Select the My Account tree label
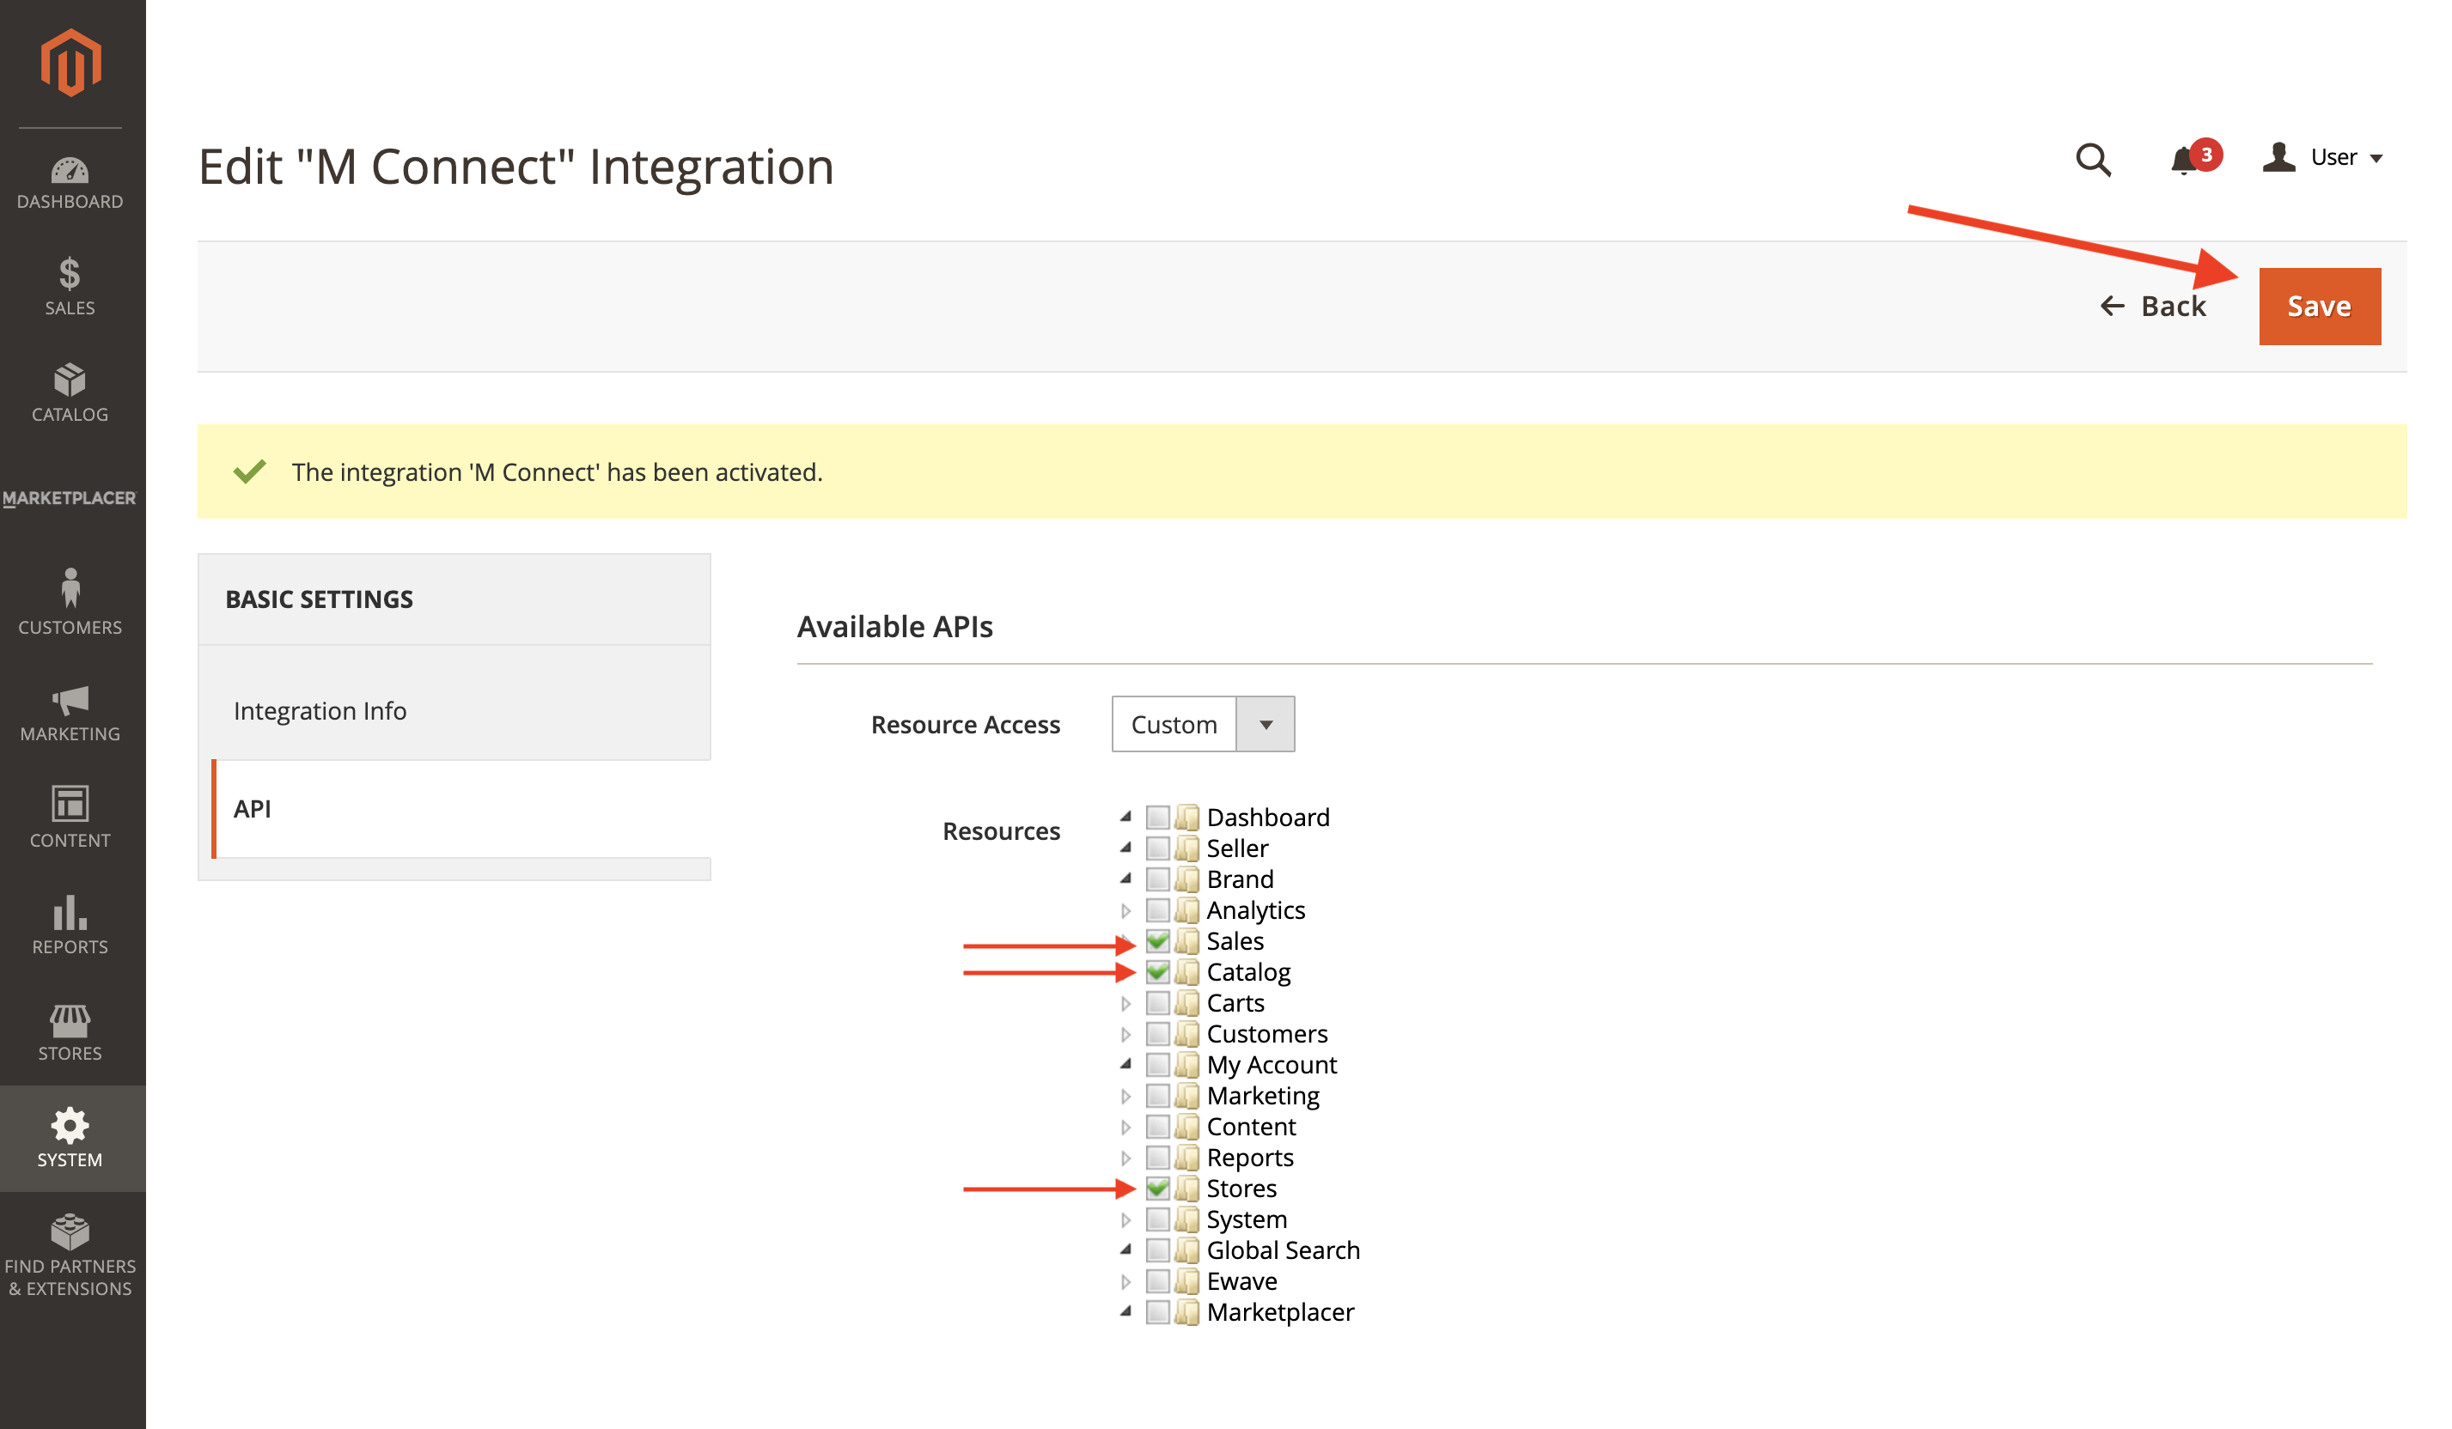This screenshot has width=2452, height=1429. pos(1272,1065)
